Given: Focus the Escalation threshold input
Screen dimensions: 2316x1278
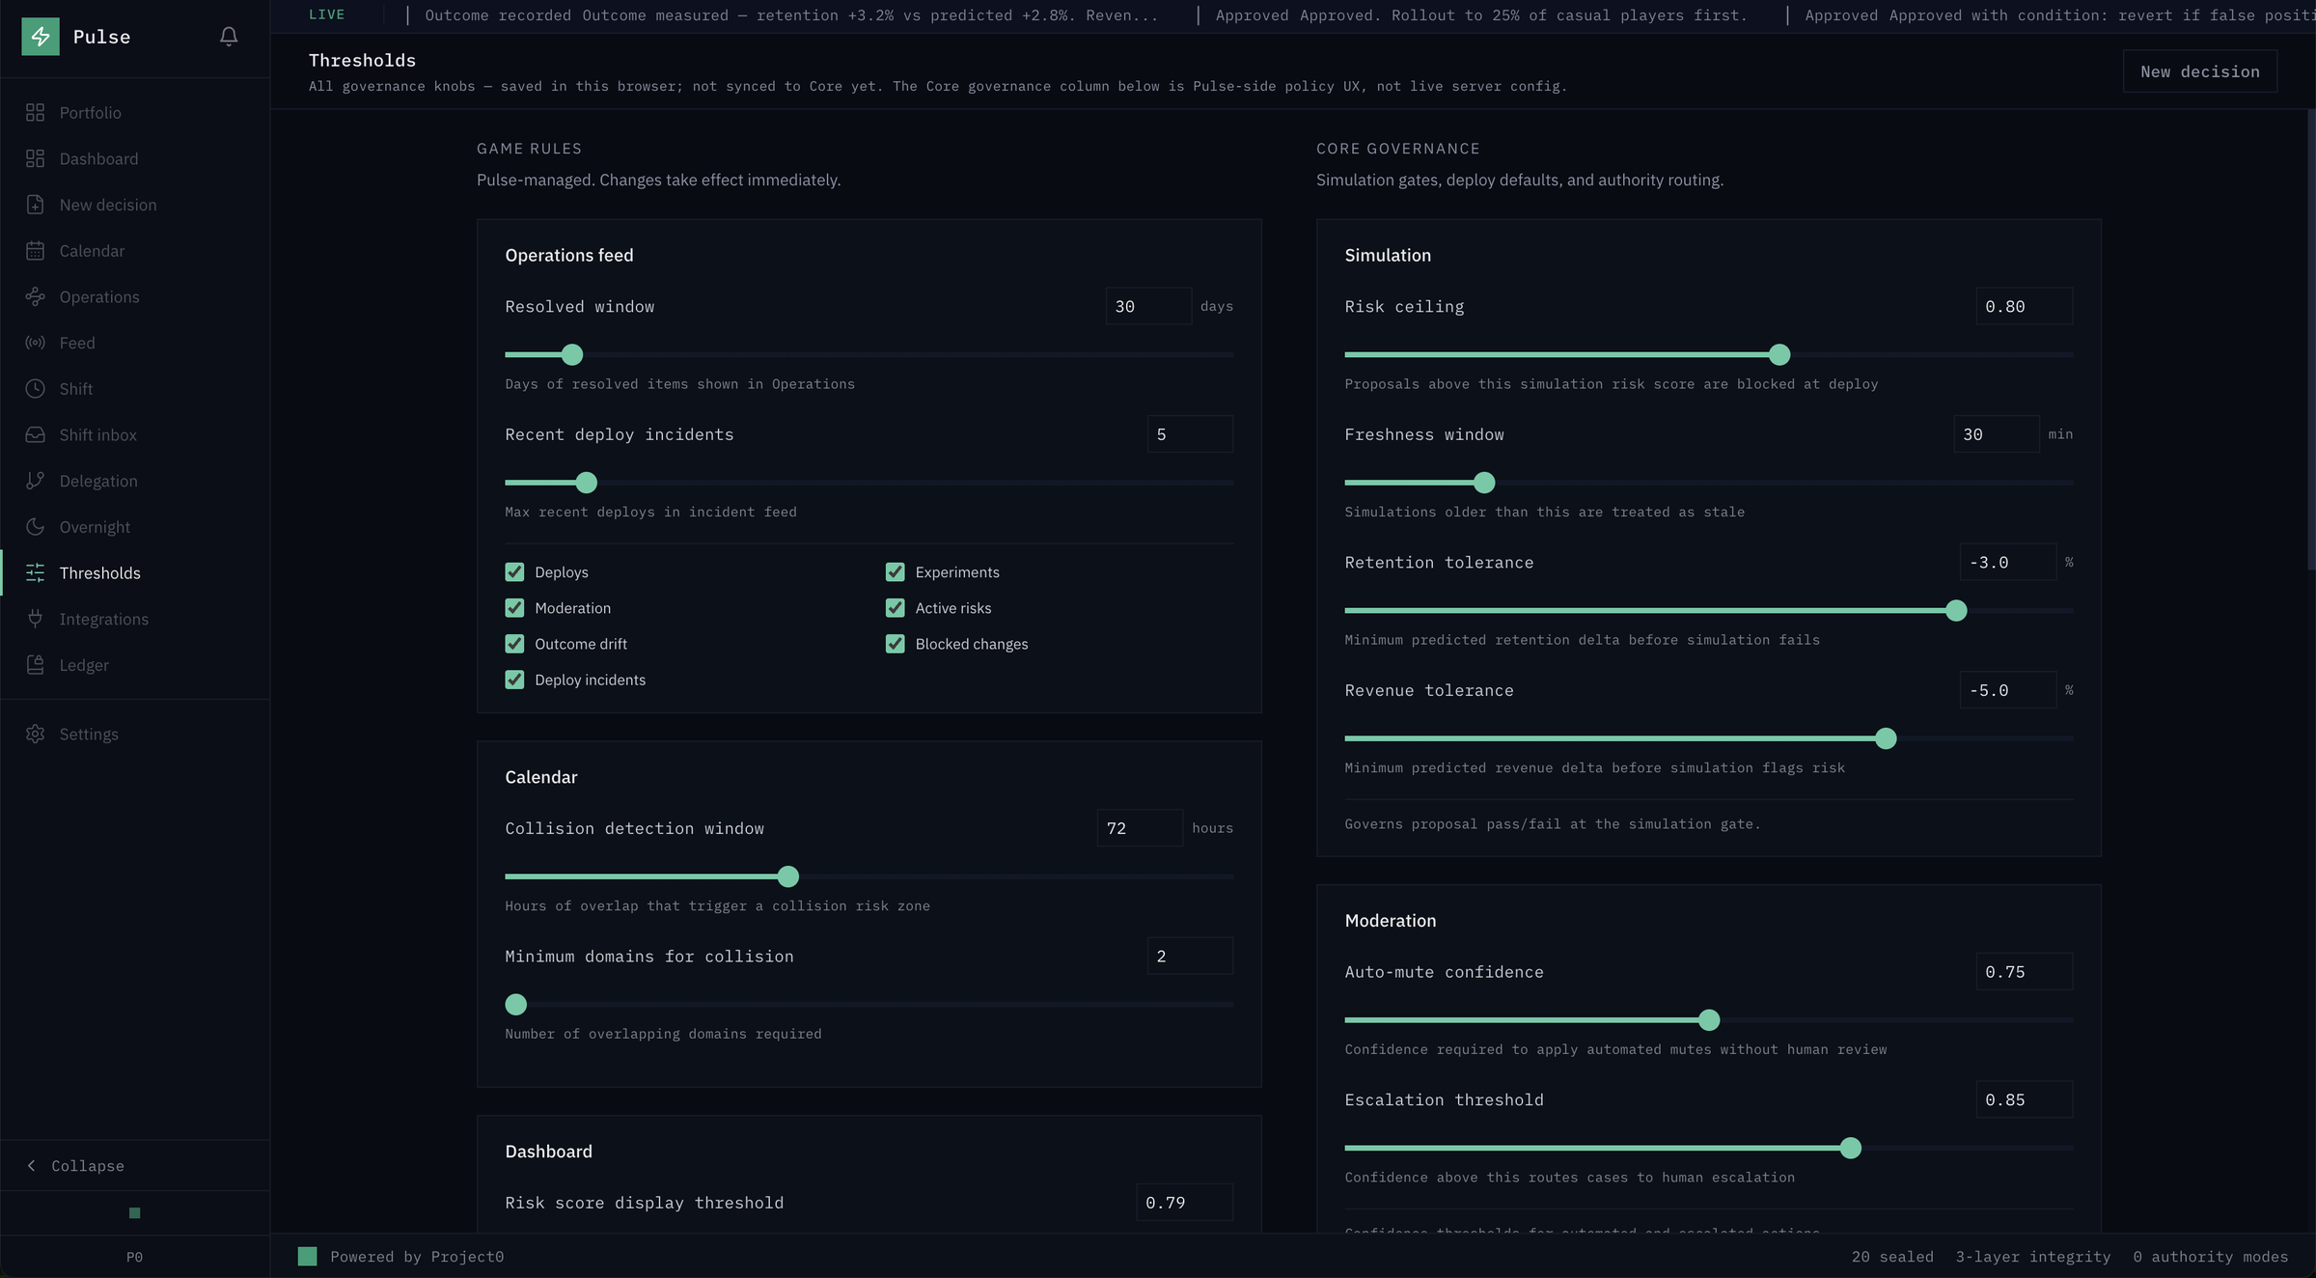Looking at the screenshot, I should [x=2024, y=1099].
